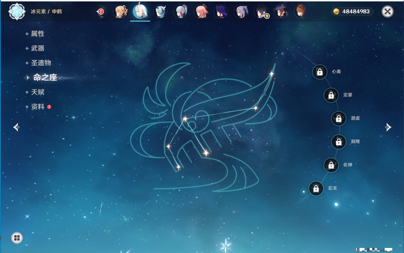Close the character screen
The image size is (404, 253).
(388, 11)
